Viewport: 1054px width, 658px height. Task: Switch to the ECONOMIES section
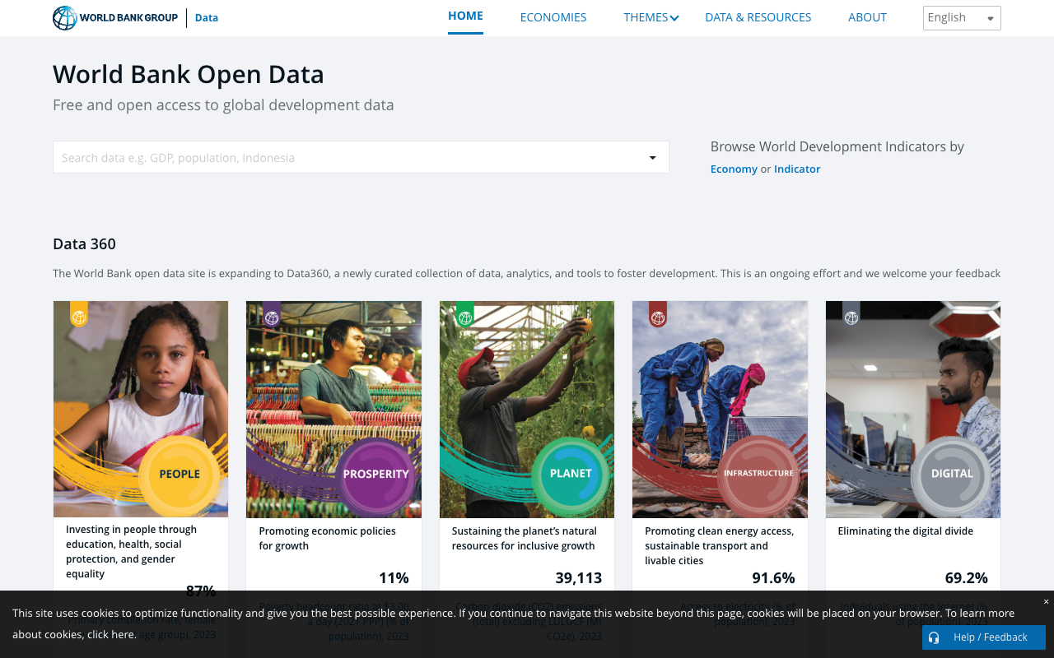click(553, 17)
